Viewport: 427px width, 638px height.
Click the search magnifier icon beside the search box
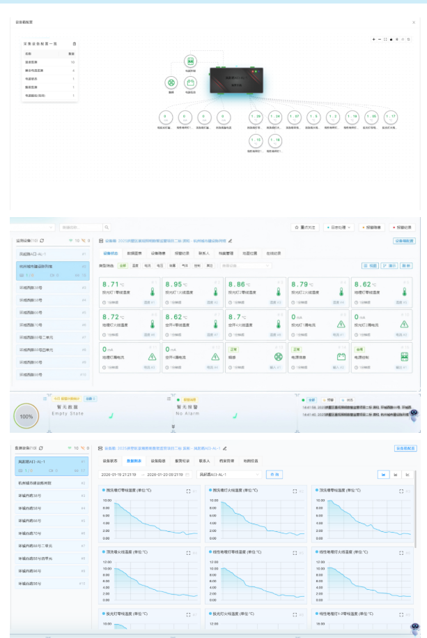pos(107,228)
